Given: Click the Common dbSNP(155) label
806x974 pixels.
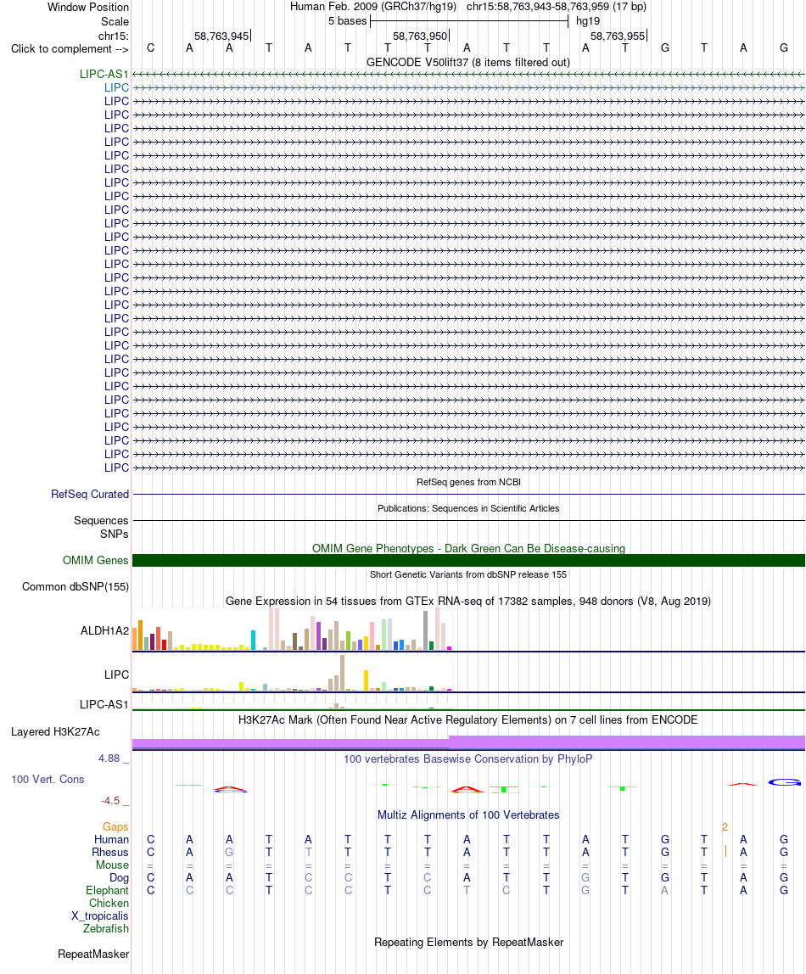Looking at the screenshot, I should (76, 587).
